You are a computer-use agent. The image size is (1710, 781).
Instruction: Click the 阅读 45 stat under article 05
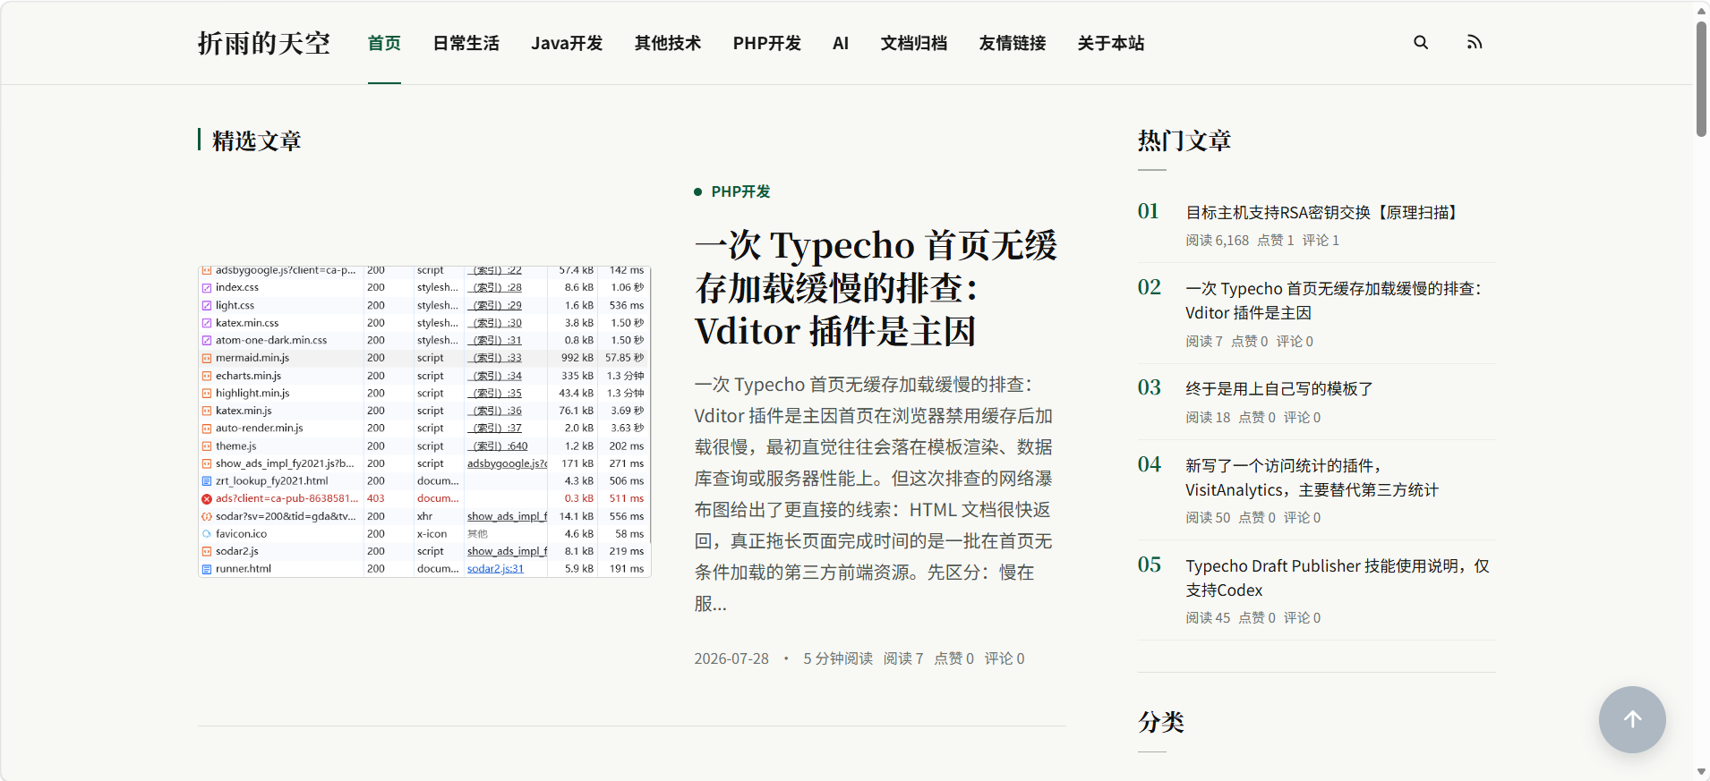click(x=1208, y=617)
